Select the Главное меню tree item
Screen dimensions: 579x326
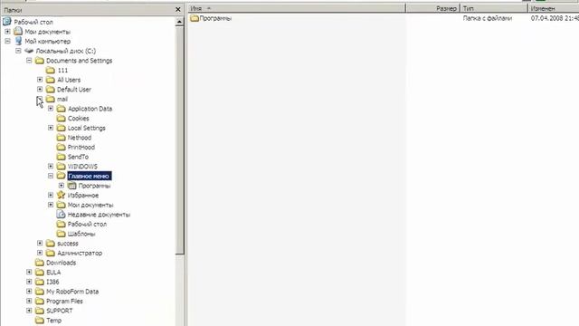[90, 176]
